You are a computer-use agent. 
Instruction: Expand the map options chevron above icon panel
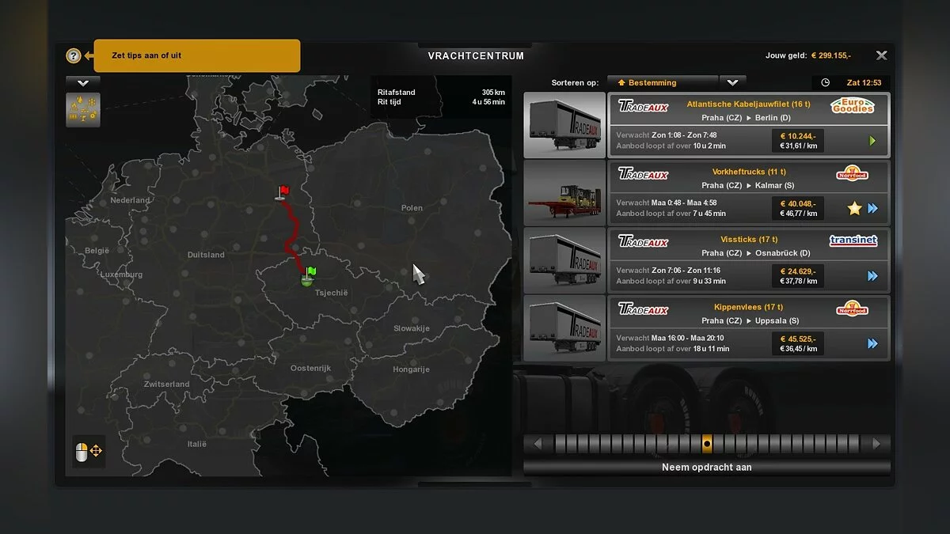click(x=82, y=81)
